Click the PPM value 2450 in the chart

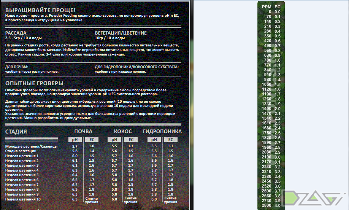click(x=267, y=181)
